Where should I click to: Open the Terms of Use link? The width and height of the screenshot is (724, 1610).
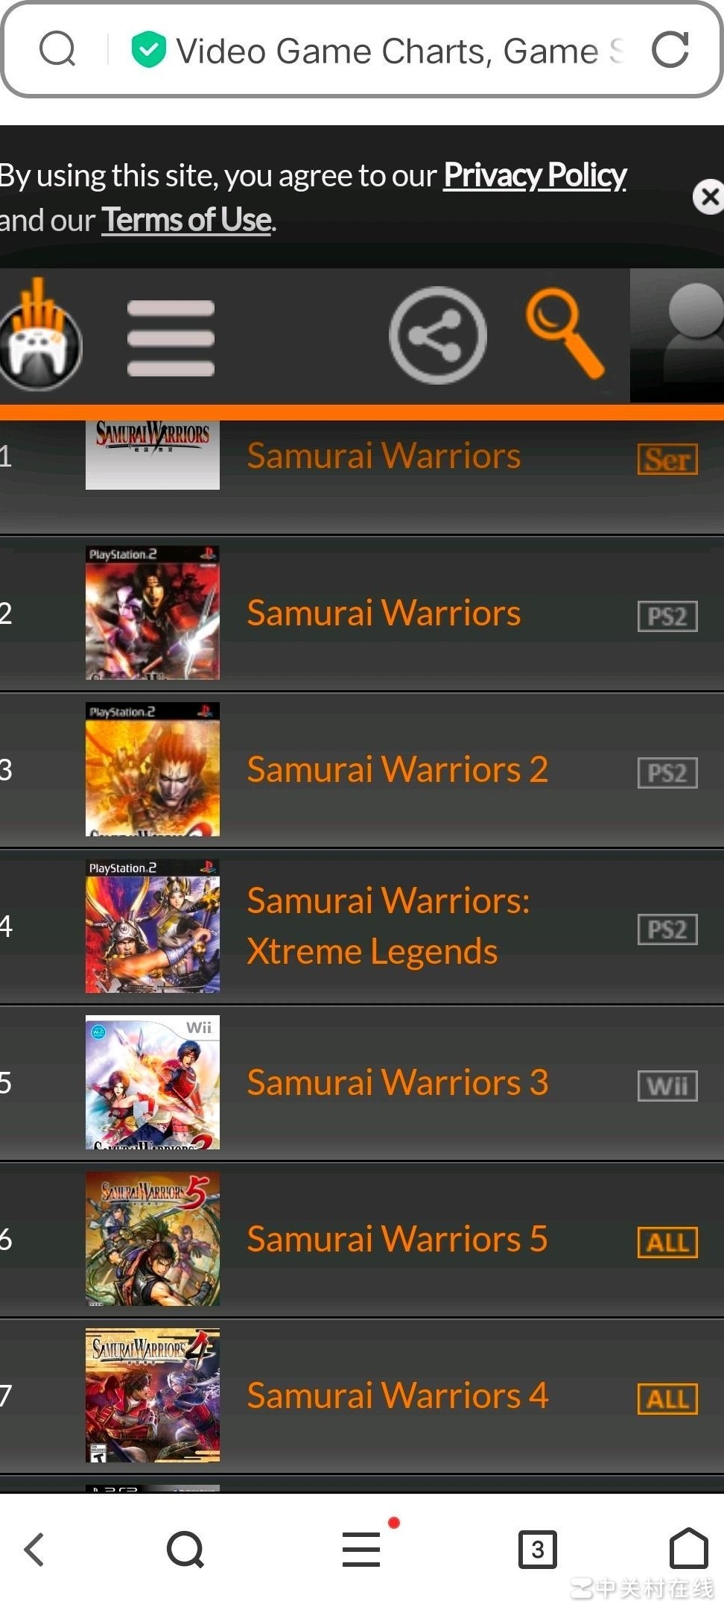coord(186,220)
